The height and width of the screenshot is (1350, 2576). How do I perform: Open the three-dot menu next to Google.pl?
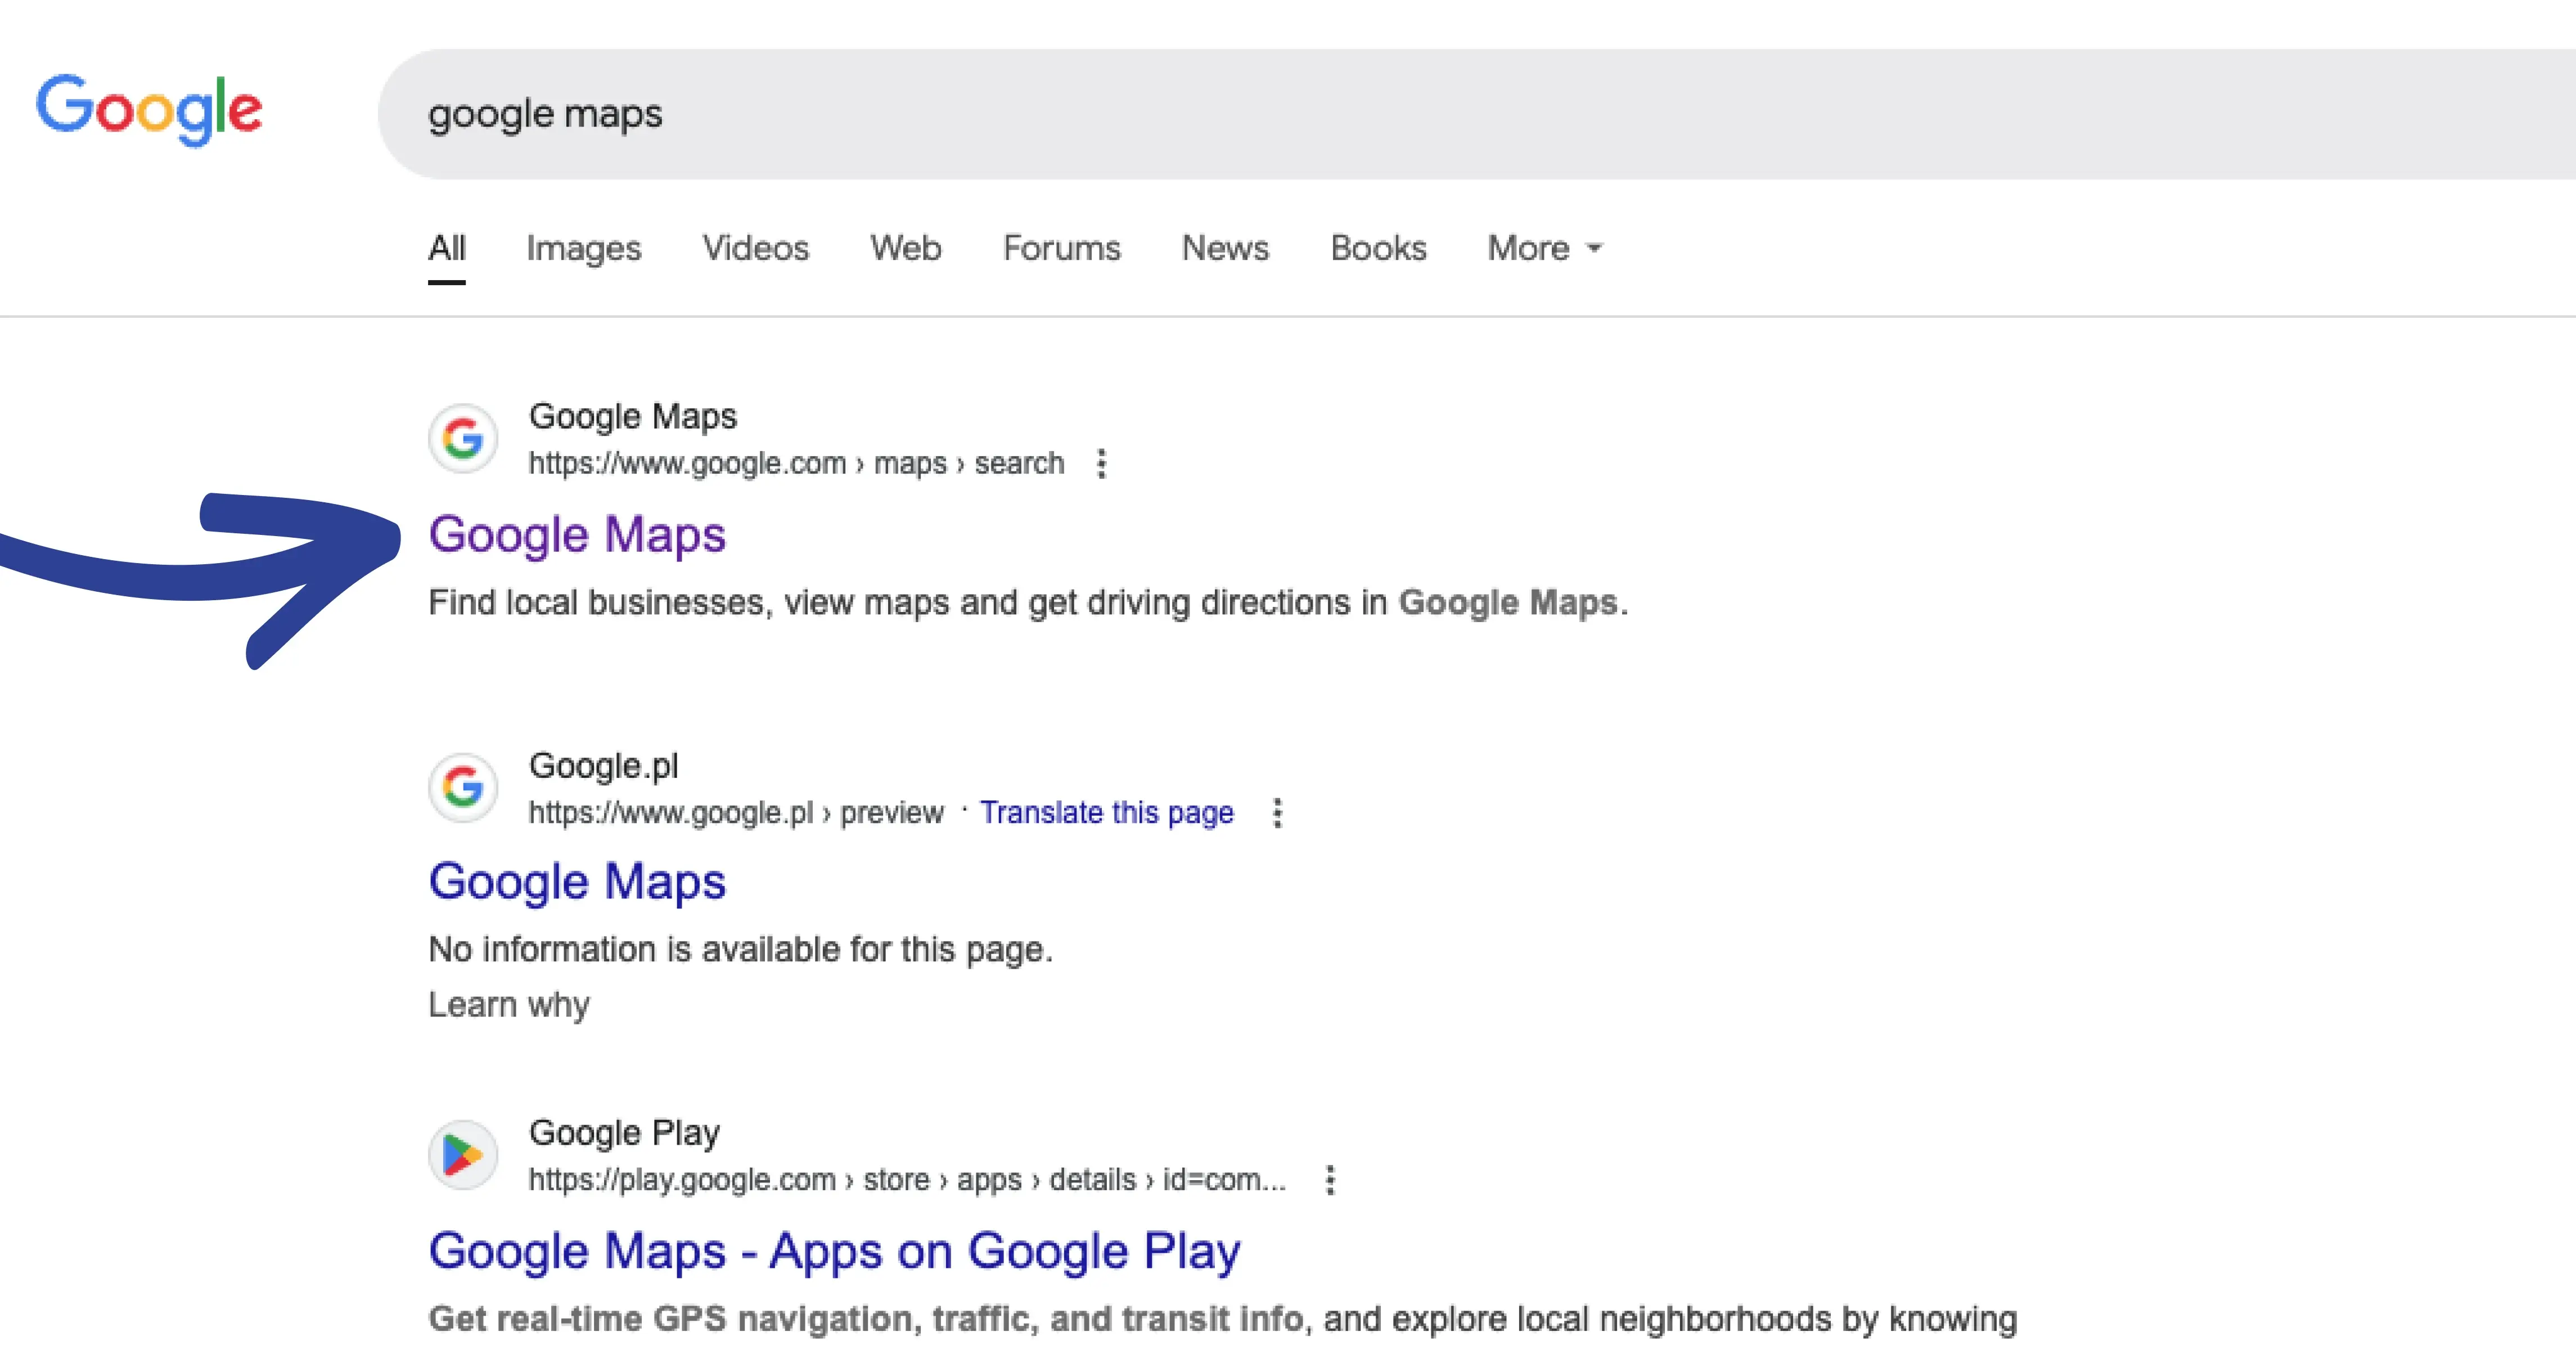coord(1277,813)
